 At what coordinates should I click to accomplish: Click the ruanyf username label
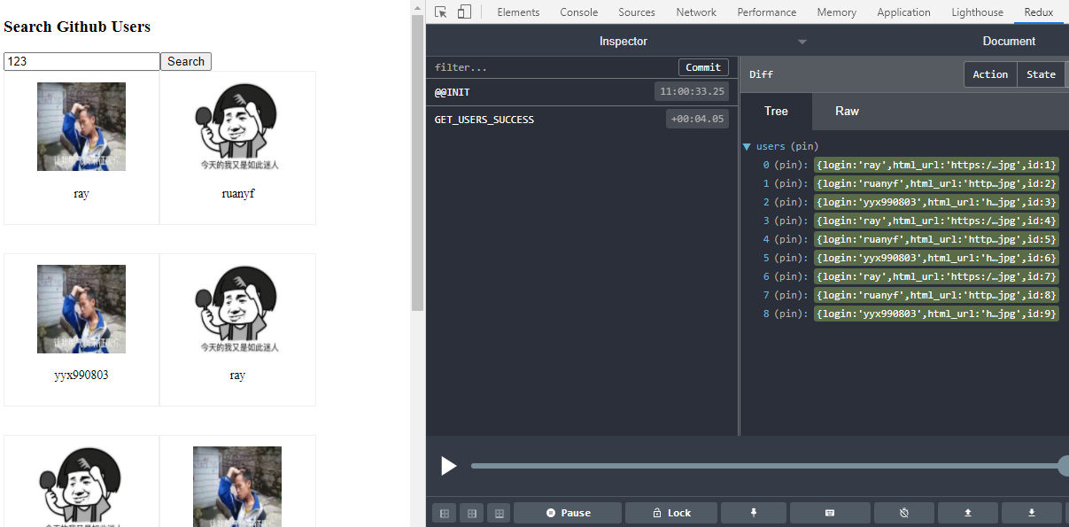click(237, 193)
